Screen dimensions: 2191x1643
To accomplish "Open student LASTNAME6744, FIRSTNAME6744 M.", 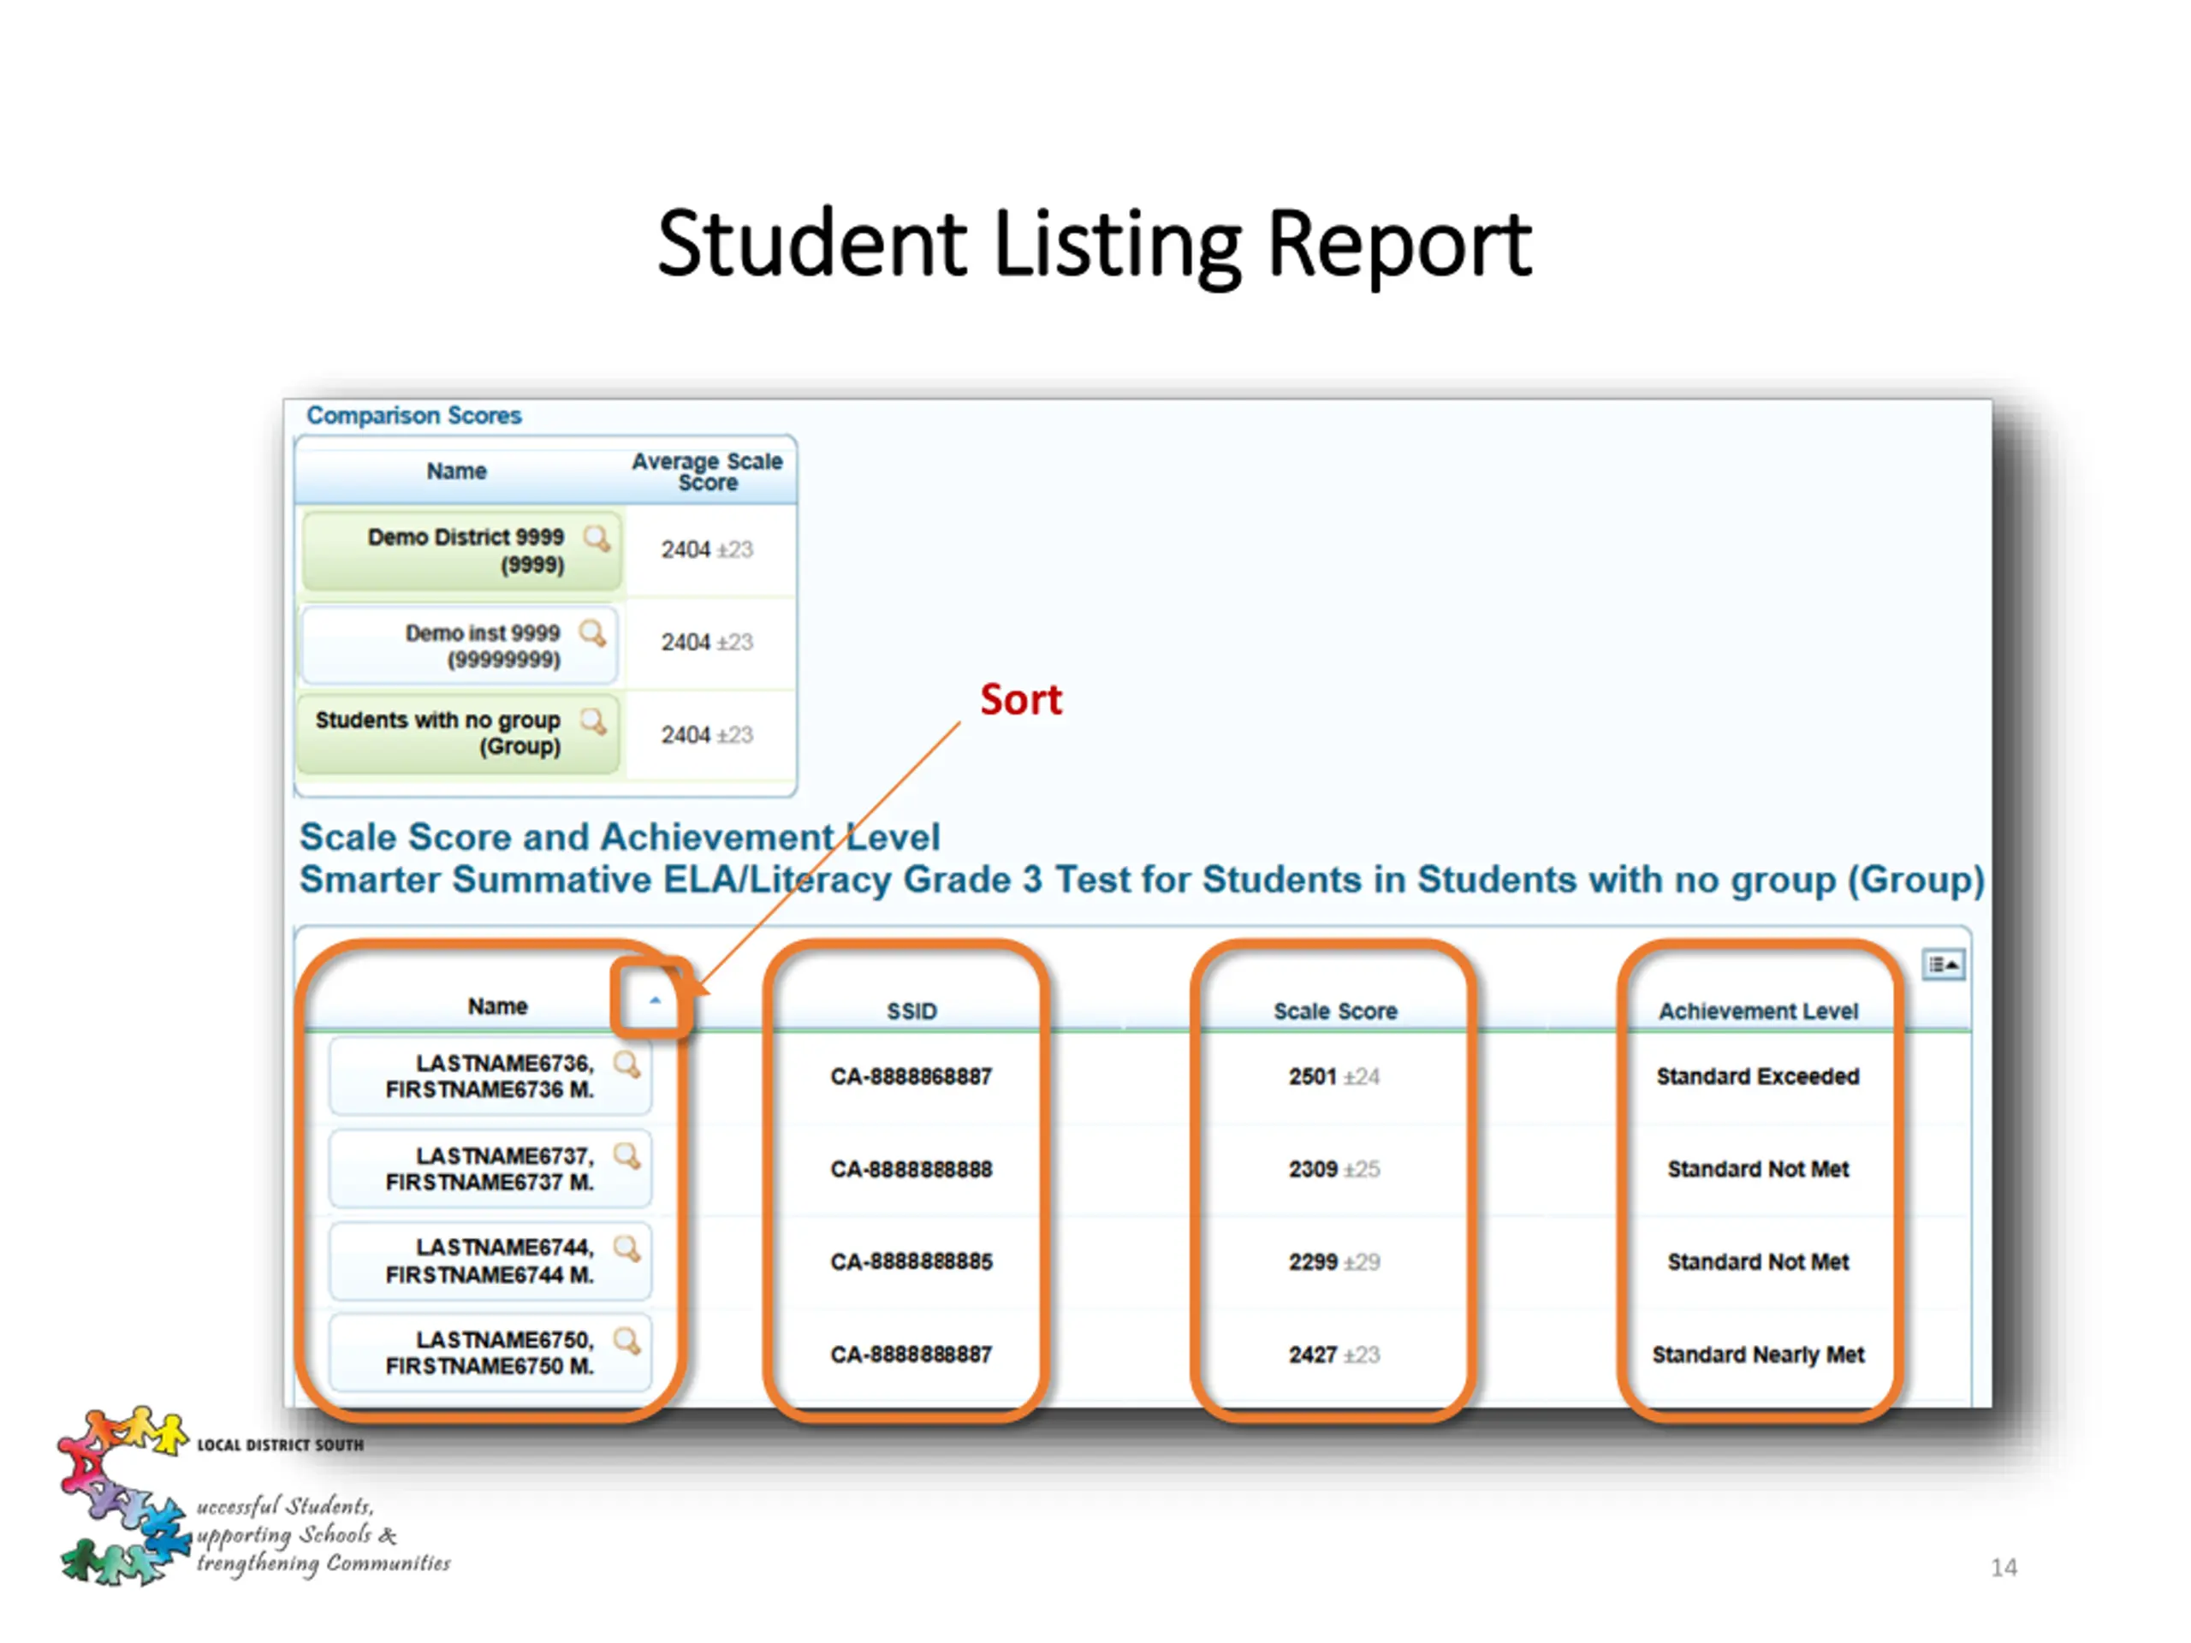I will click(x=490, y=1260).
